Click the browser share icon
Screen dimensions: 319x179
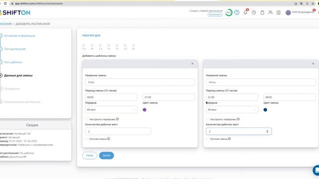tap(307, 3)
